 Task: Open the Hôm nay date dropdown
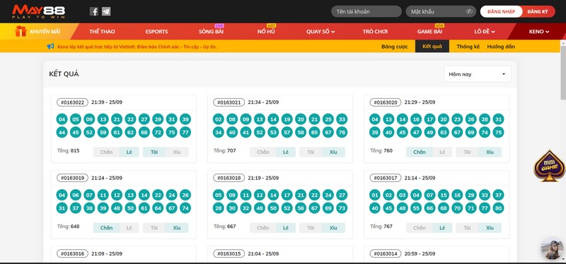click(x=477, y=74)
